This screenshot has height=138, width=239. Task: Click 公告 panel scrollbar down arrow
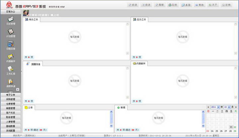pos(111,126)
